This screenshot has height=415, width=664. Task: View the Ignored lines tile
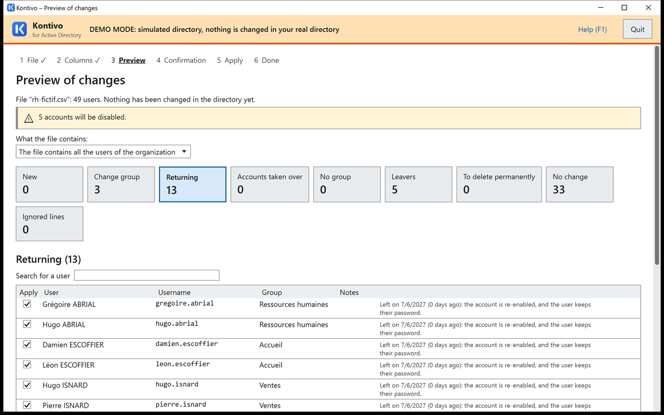pos(50,224)
